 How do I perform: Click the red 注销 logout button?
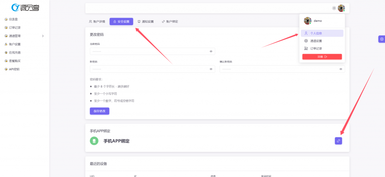tap(322, 57)
